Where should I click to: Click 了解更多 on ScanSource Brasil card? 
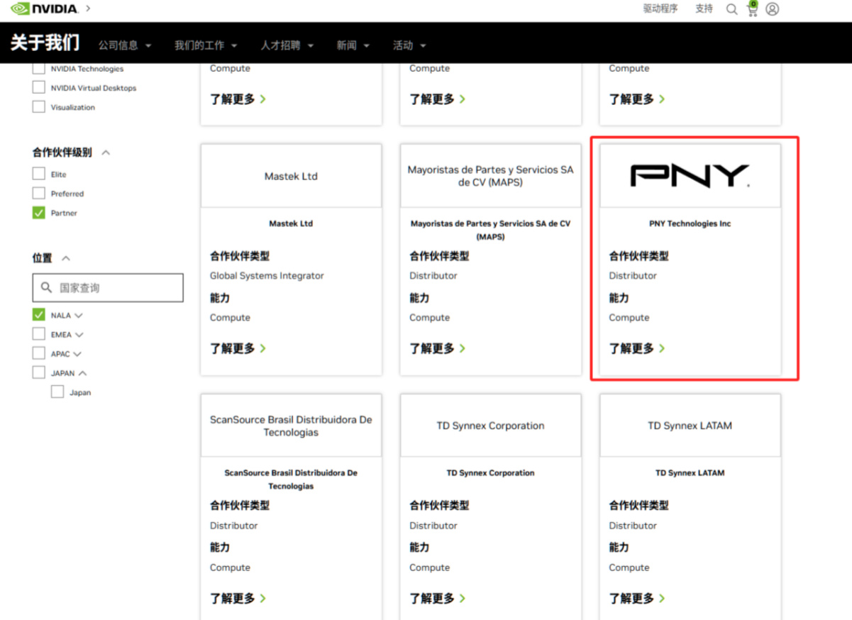[238, 598]
